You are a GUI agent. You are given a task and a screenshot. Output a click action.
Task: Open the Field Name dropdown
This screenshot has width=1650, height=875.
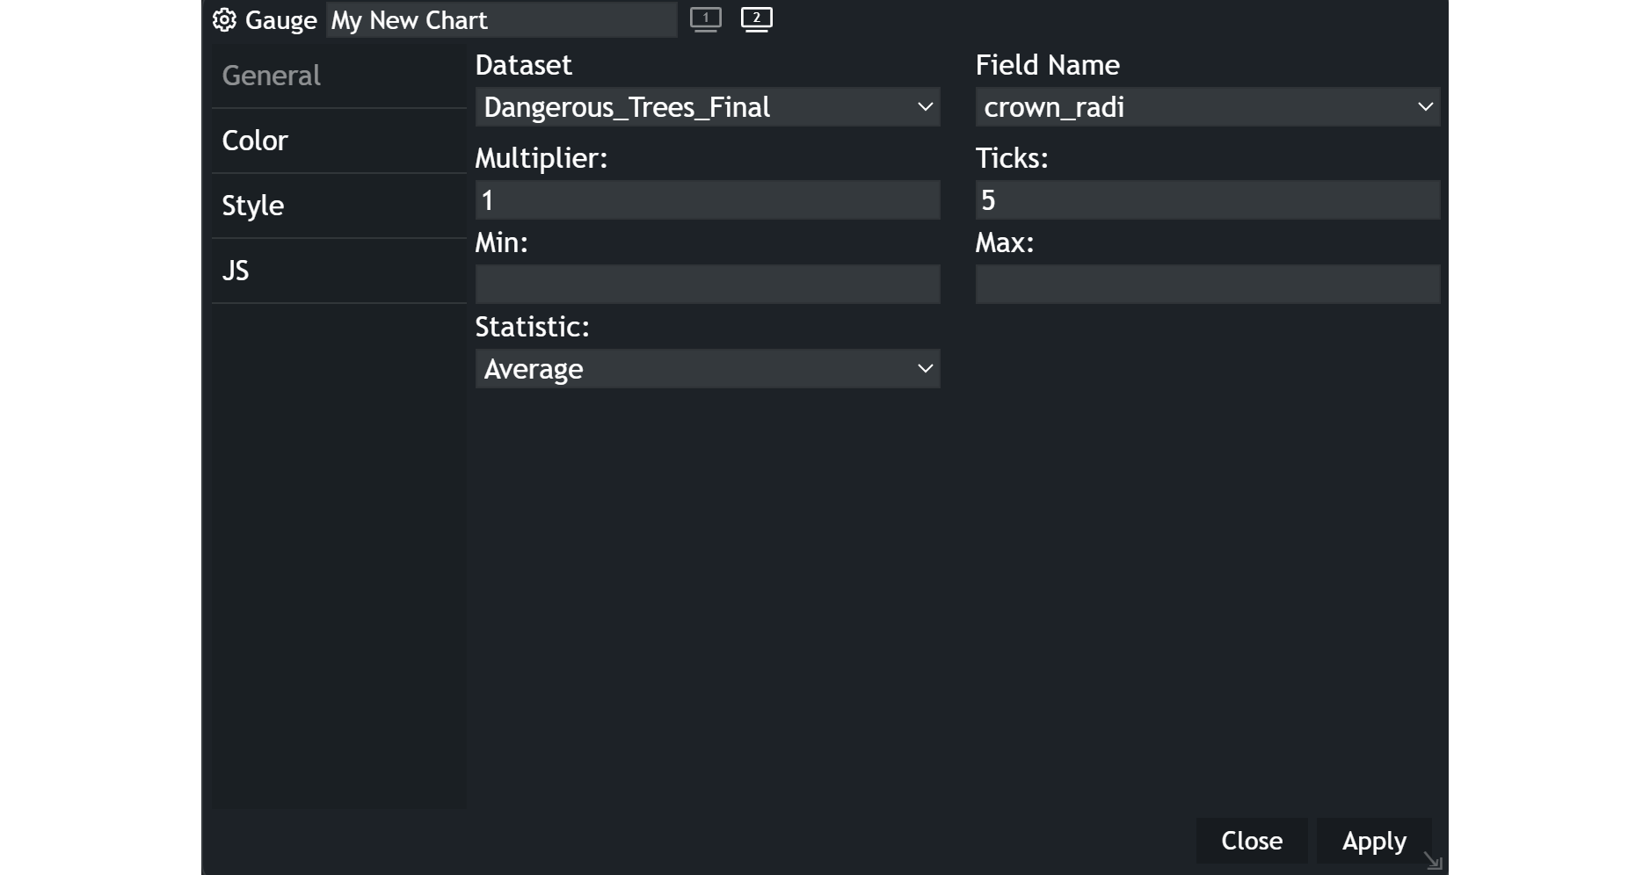tap(1207, 107)
